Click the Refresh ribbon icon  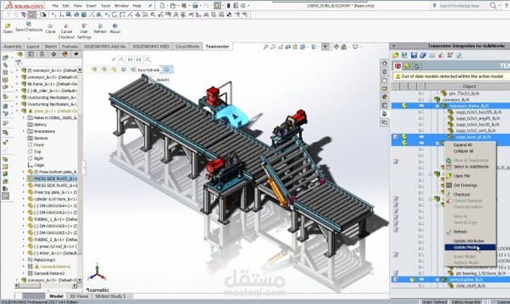(100, 27)
